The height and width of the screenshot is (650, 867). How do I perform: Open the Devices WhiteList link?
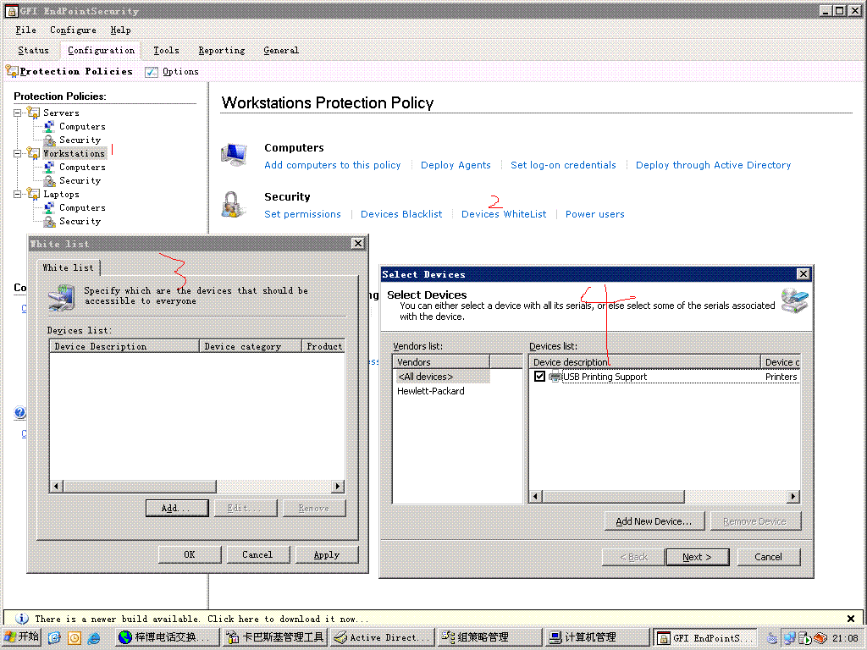(504, 214)
